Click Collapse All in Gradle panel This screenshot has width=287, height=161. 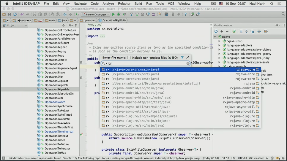point(247,31)
